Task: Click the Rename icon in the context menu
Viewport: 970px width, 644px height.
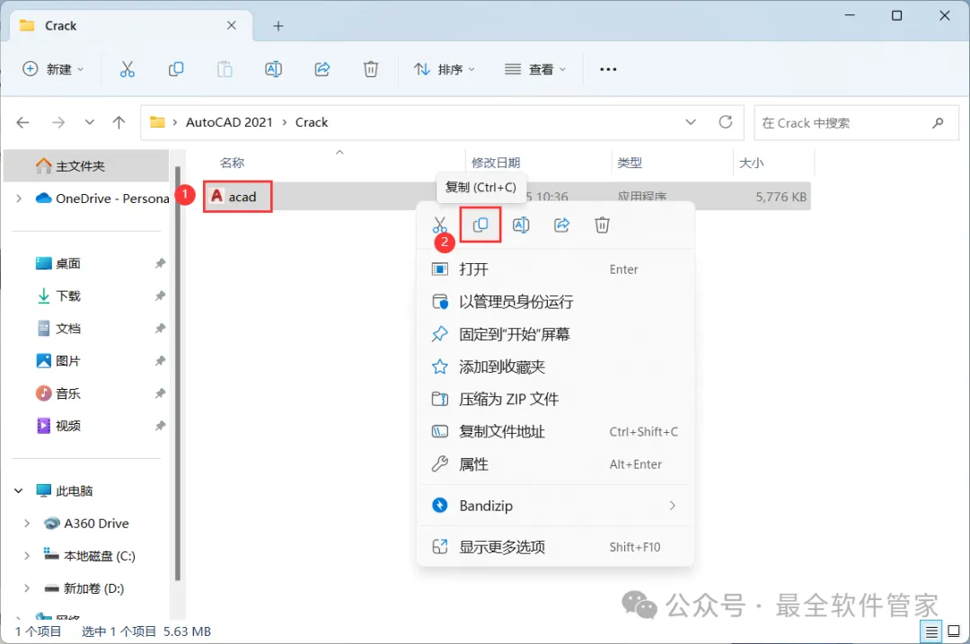Action: (521, 225)
